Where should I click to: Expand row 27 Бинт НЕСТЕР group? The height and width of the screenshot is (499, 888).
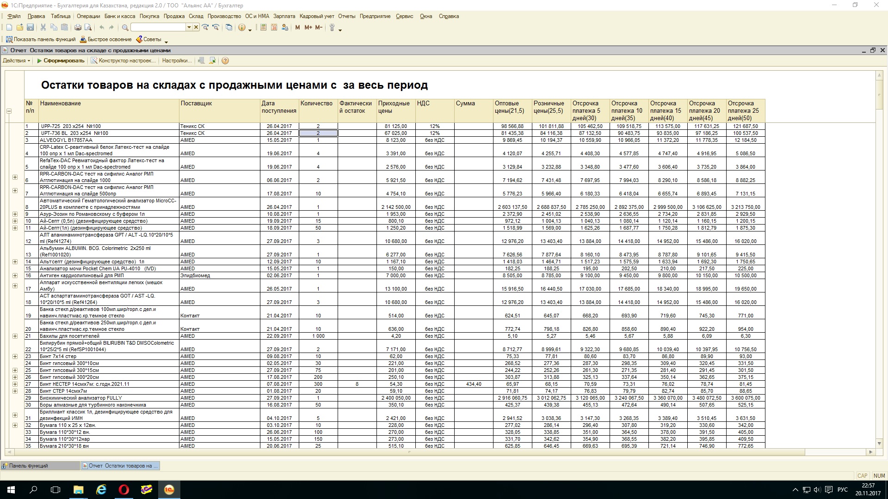point(15,384)
